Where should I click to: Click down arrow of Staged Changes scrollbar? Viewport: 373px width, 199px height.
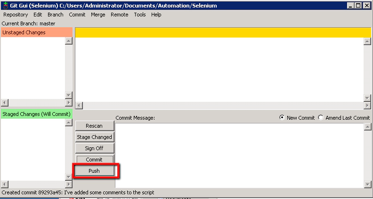point(69,177)
